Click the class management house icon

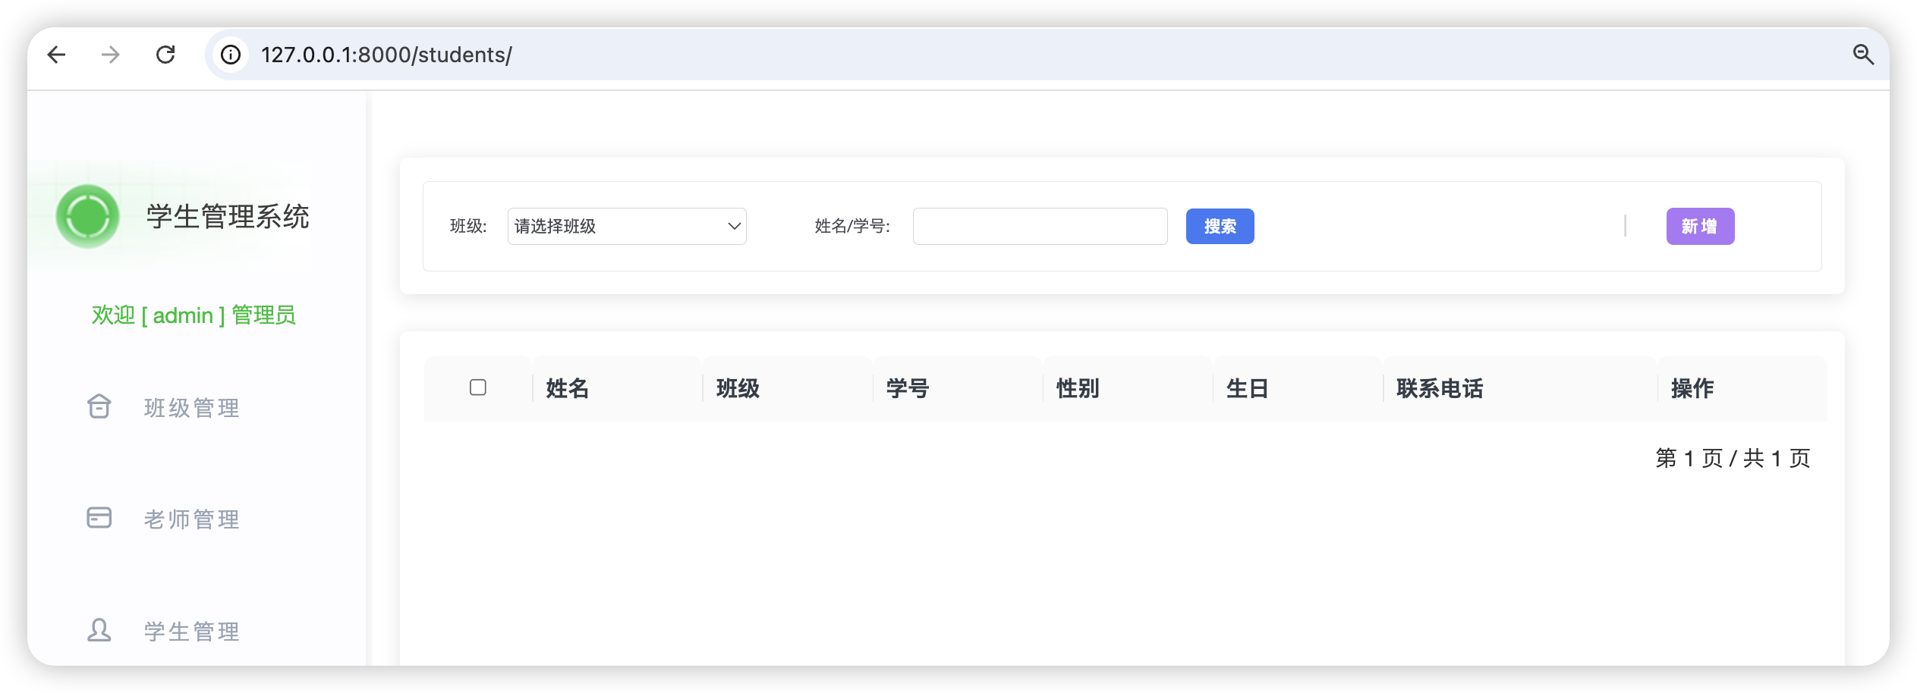[99, 407]
